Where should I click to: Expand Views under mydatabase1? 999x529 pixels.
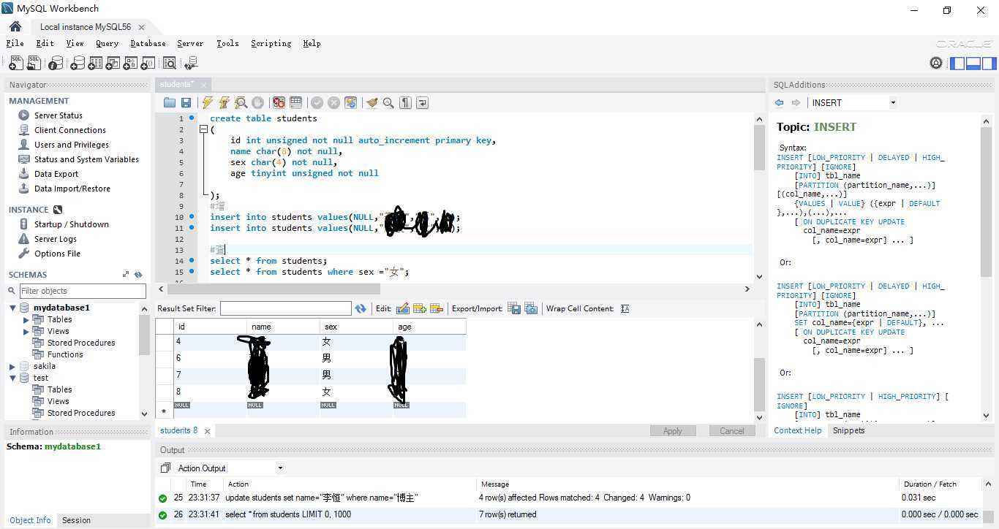[x=26, y=331]
